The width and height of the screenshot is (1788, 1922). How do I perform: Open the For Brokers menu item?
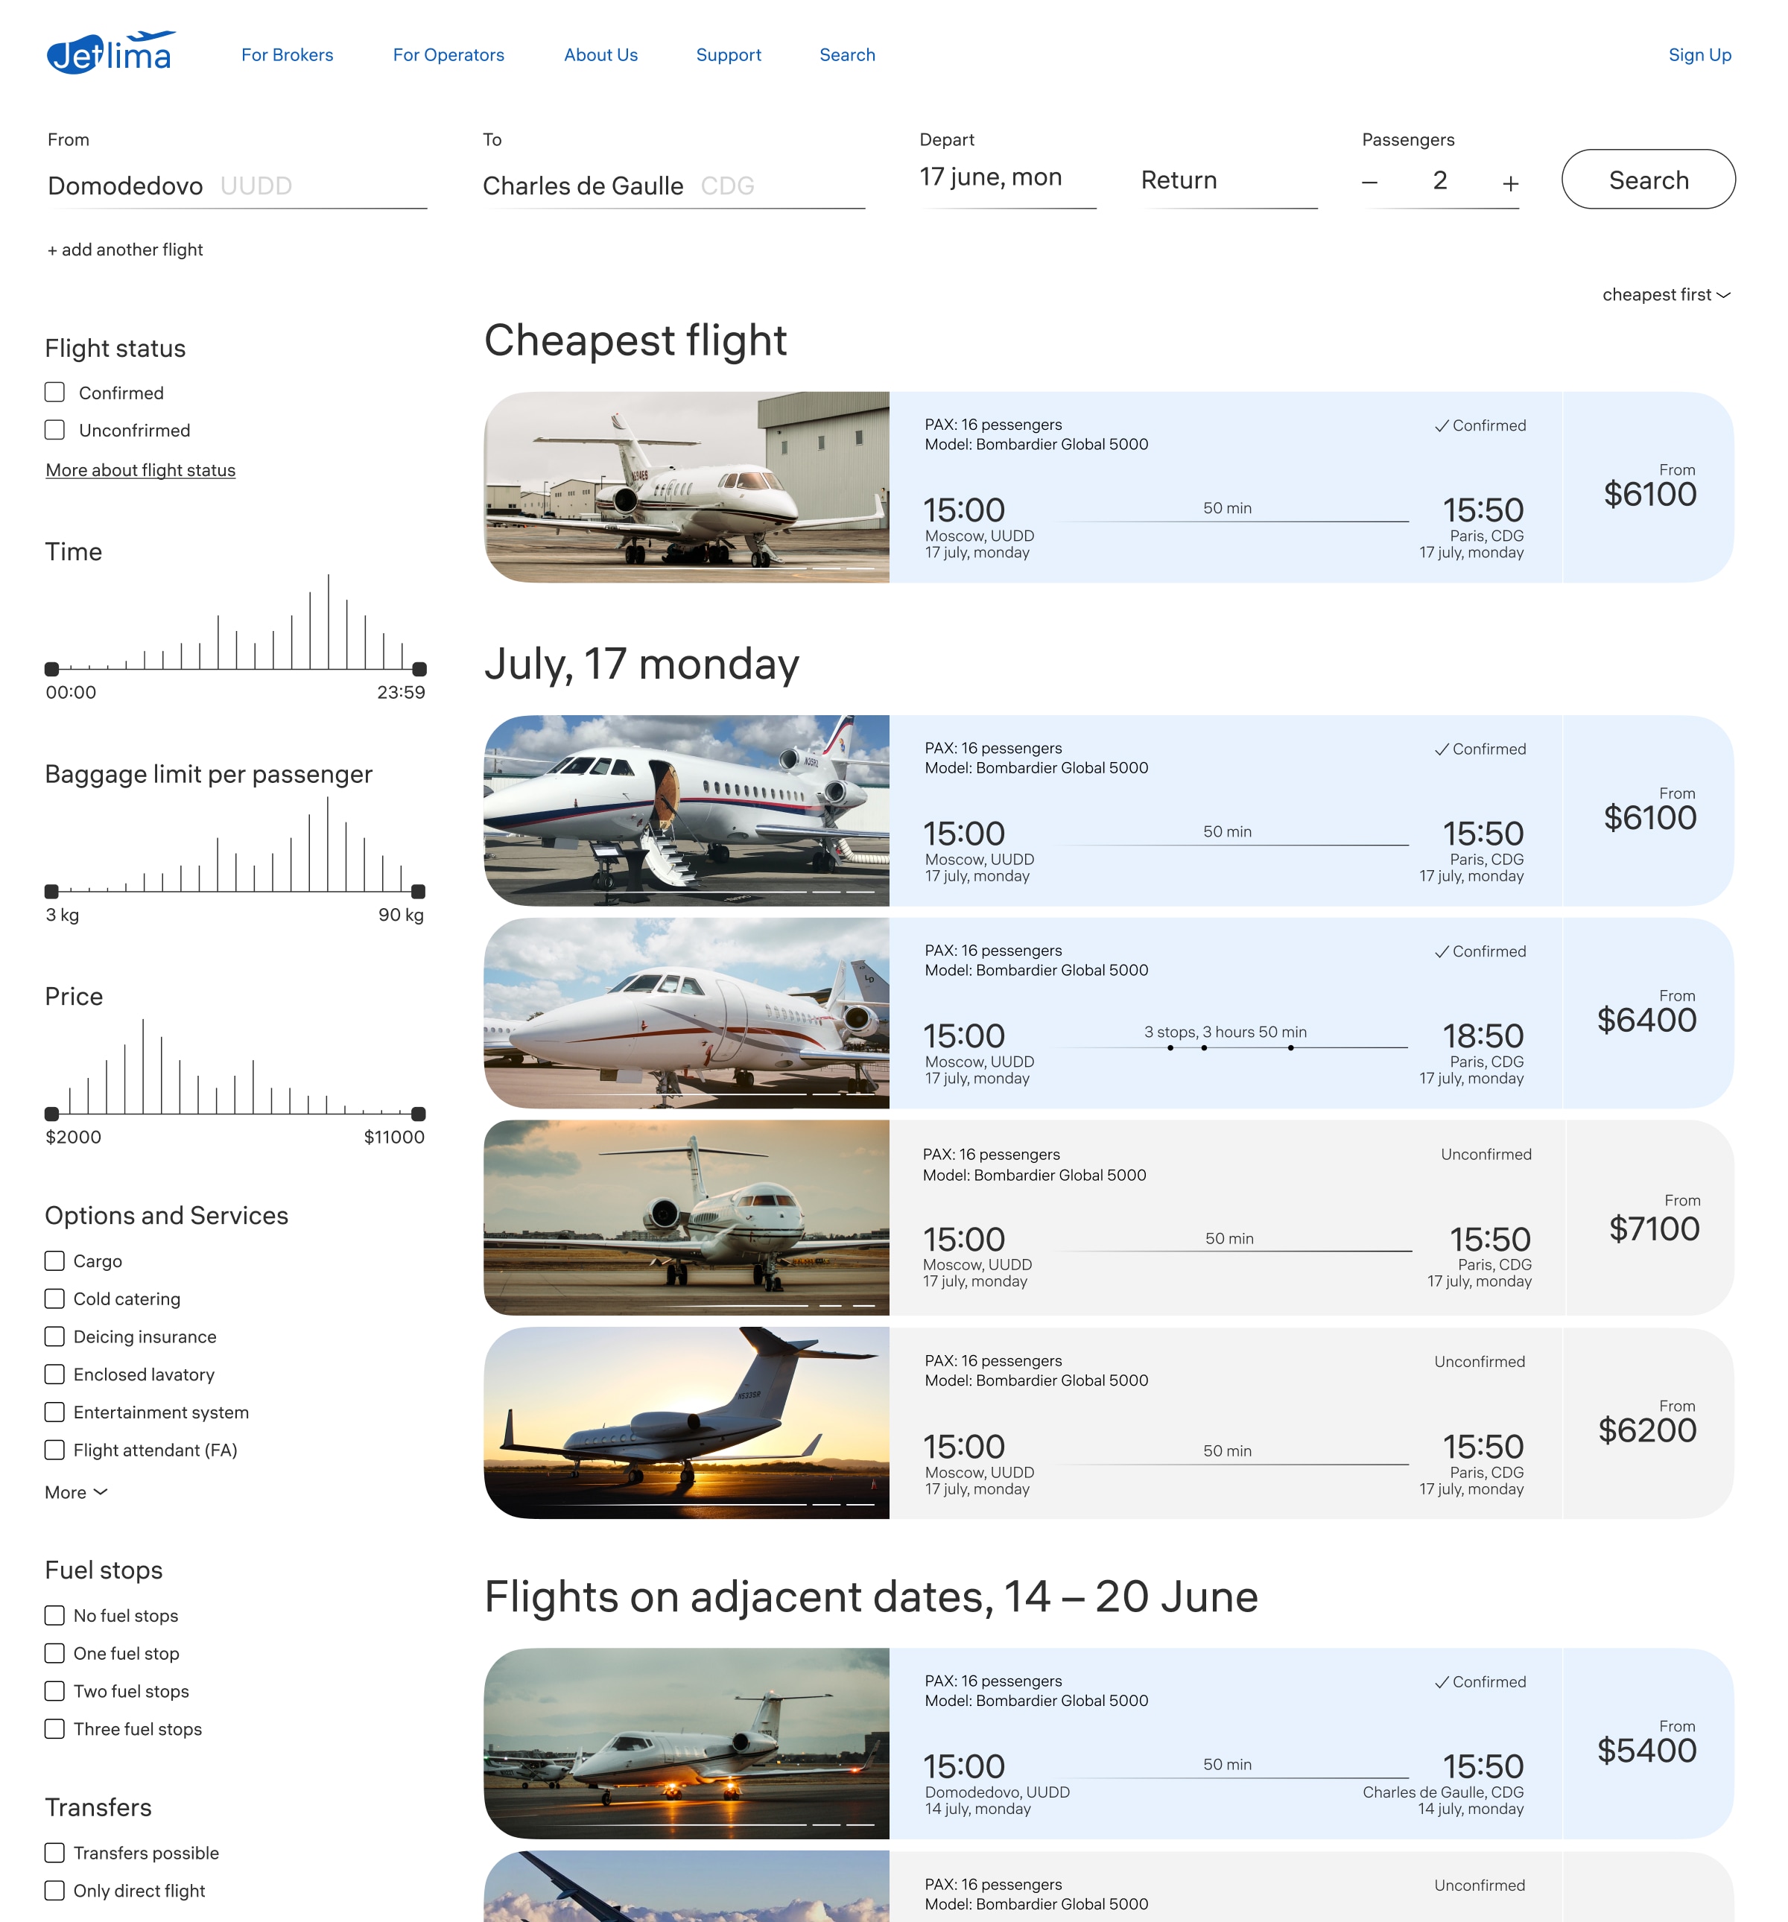pyautogui.click(x=288, y=55)
